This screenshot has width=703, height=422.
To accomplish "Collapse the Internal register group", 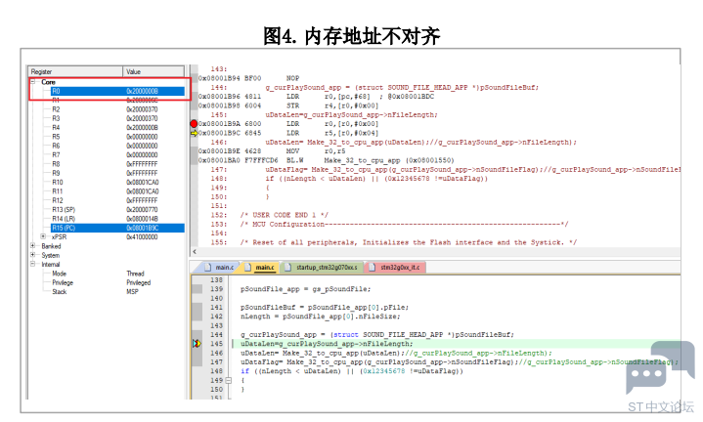I will (x=32, y=264).
